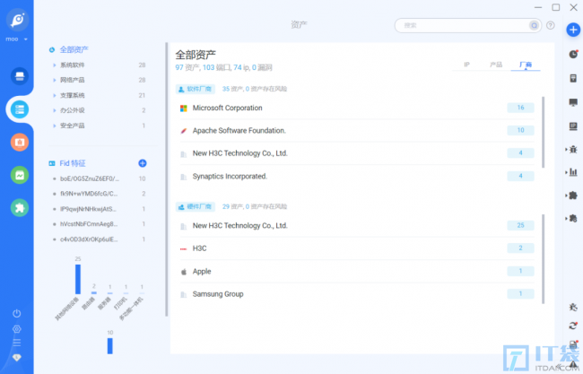The image size is (583, 374).
Task: Click the app logo at top left
Action: (x=17, y=20)
